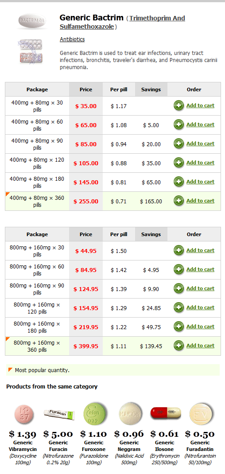Click the $ 0.96 Neggram price
This screenshot has height=474, width=225.
coord(129,434)
